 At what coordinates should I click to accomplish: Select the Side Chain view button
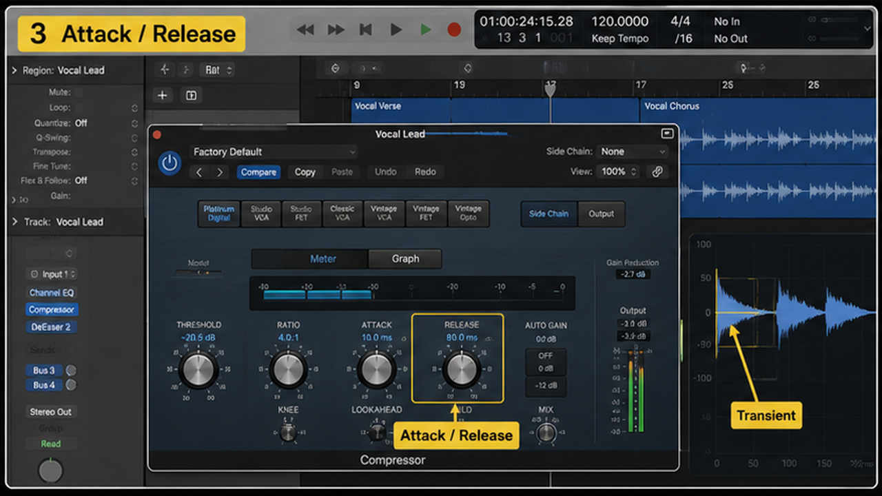click(x=548, y=214)
